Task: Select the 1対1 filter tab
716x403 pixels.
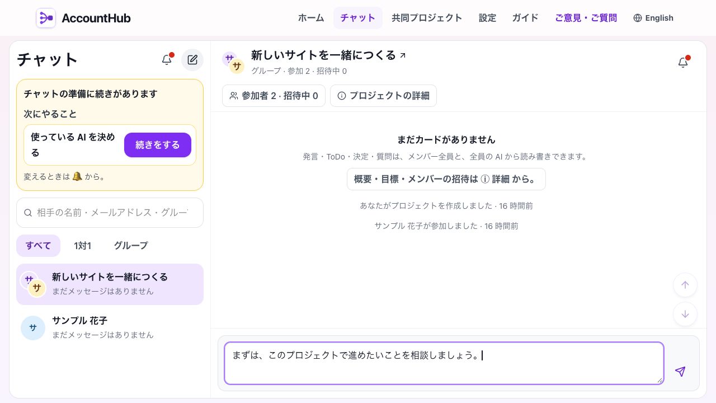Action: 83,246
